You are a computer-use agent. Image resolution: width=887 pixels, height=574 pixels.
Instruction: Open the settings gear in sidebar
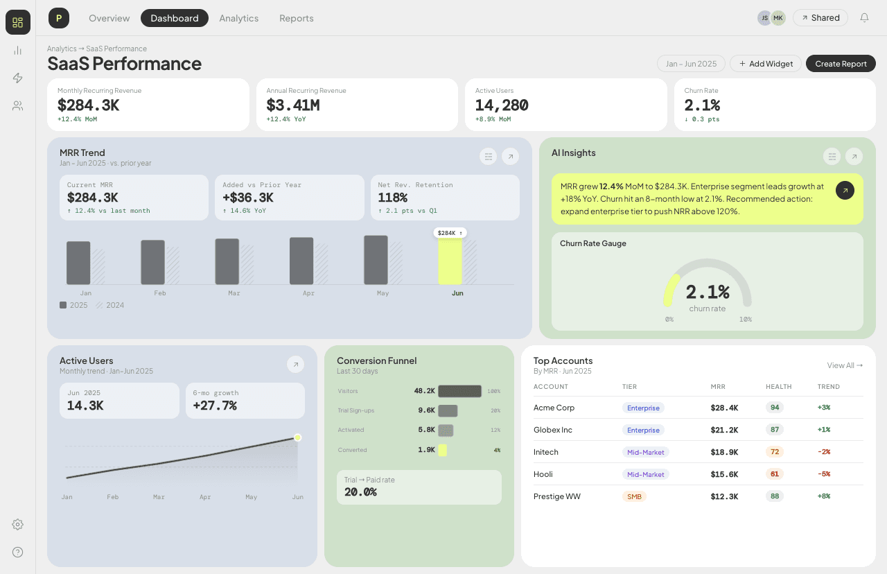pyautogui.click(x=18, y=524)
